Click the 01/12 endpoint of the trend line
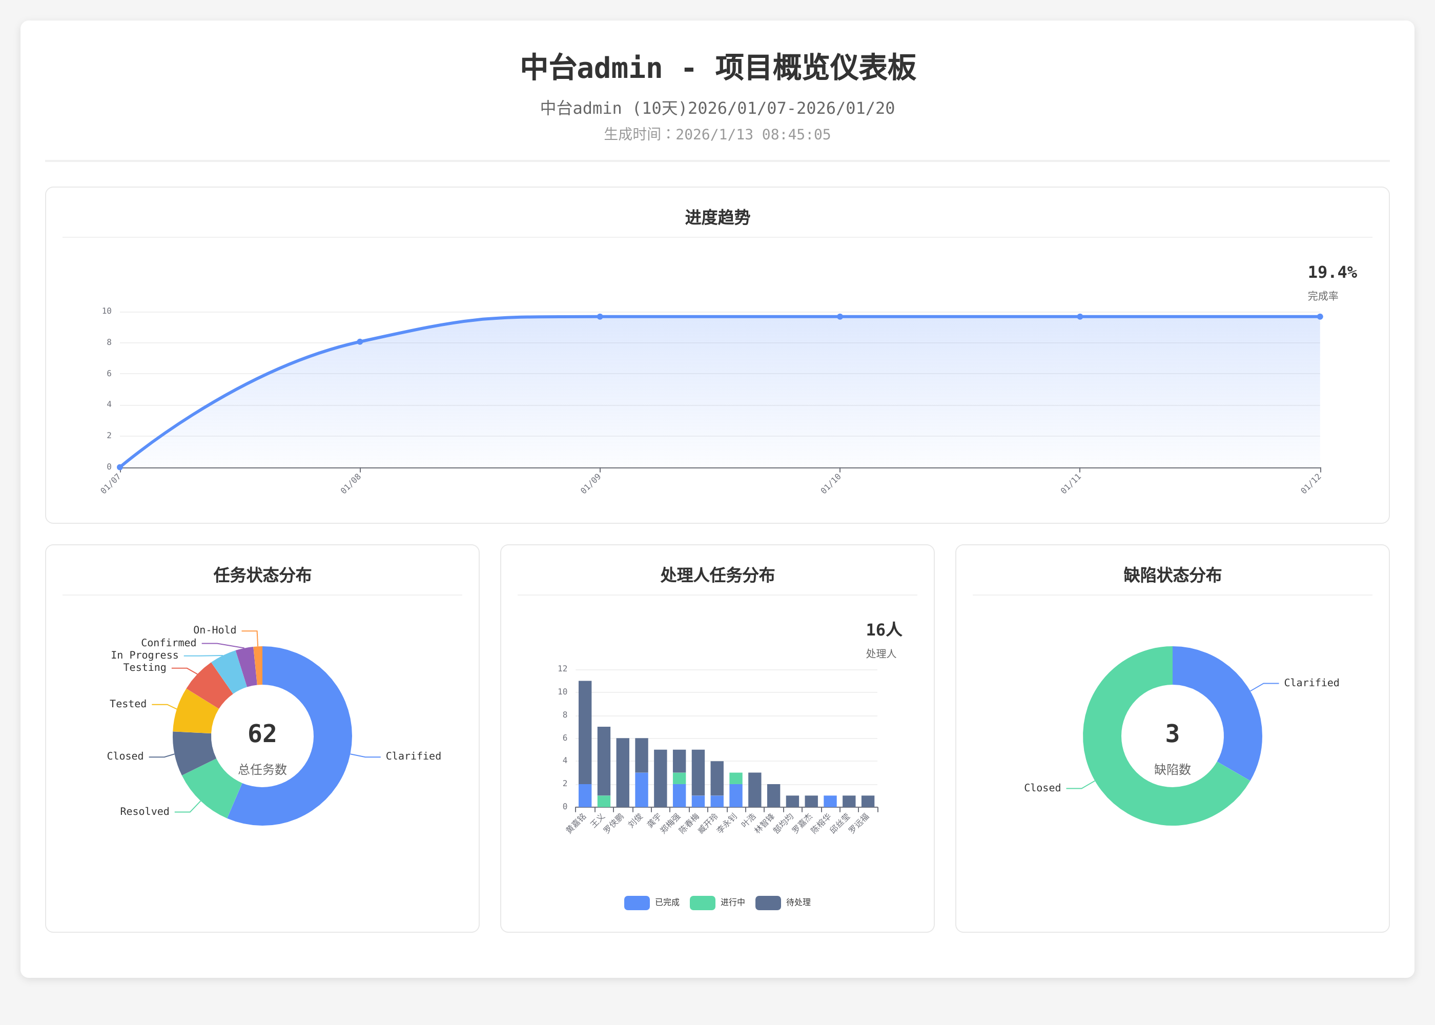Image resolution: width=1435 pixels, height=1025 pixels. [1320, 317]
